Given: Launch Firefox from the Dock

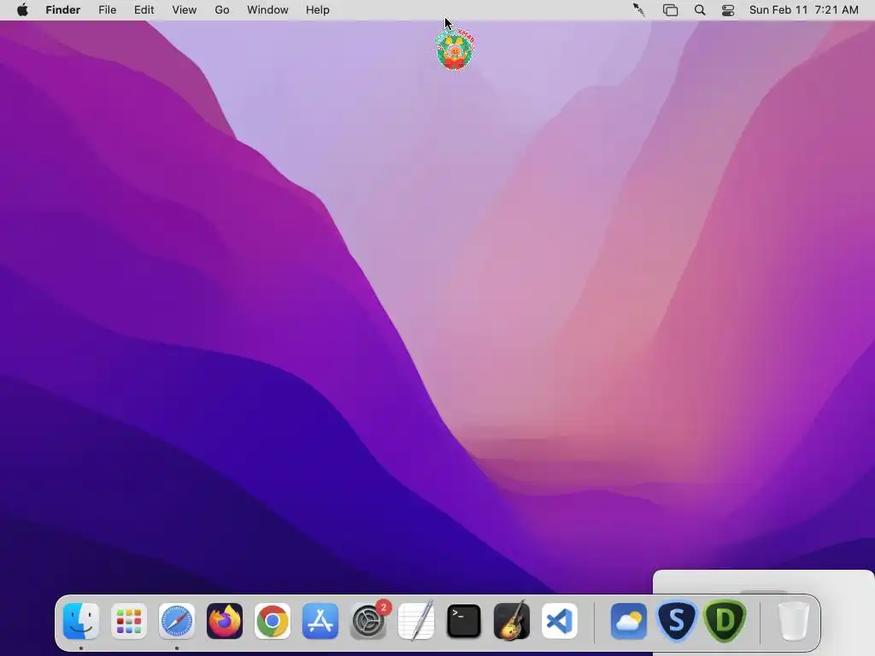Looking at the screenshot, I should tap(225, 621).
